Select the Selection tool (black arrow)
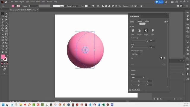The image size is (190, 107). tap(3, 14)
